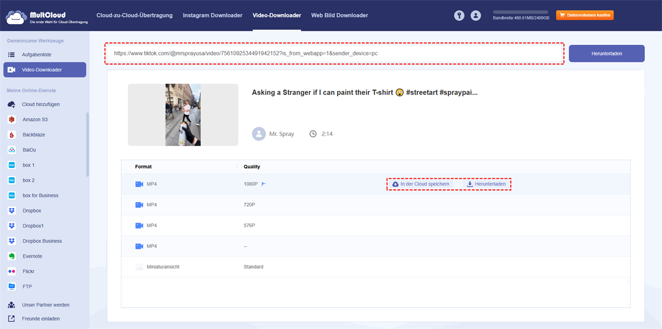
Task: Click the Evernote elephant icon
Action: (x=12, y=256)
